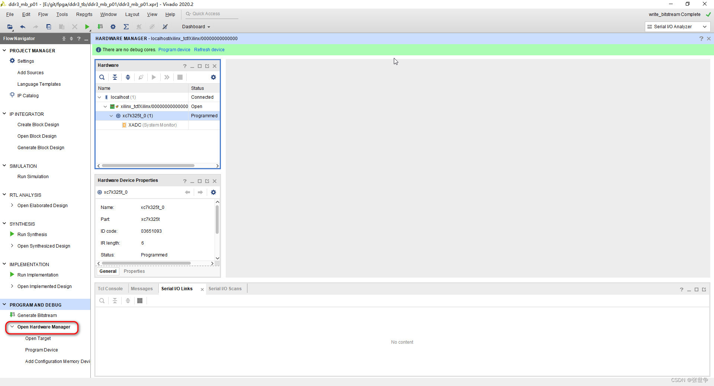Stop with square icon in Serial I/O Links toolbar
Image resolution: width=714 pixels, height=386 pixels.
click(140, 301)
